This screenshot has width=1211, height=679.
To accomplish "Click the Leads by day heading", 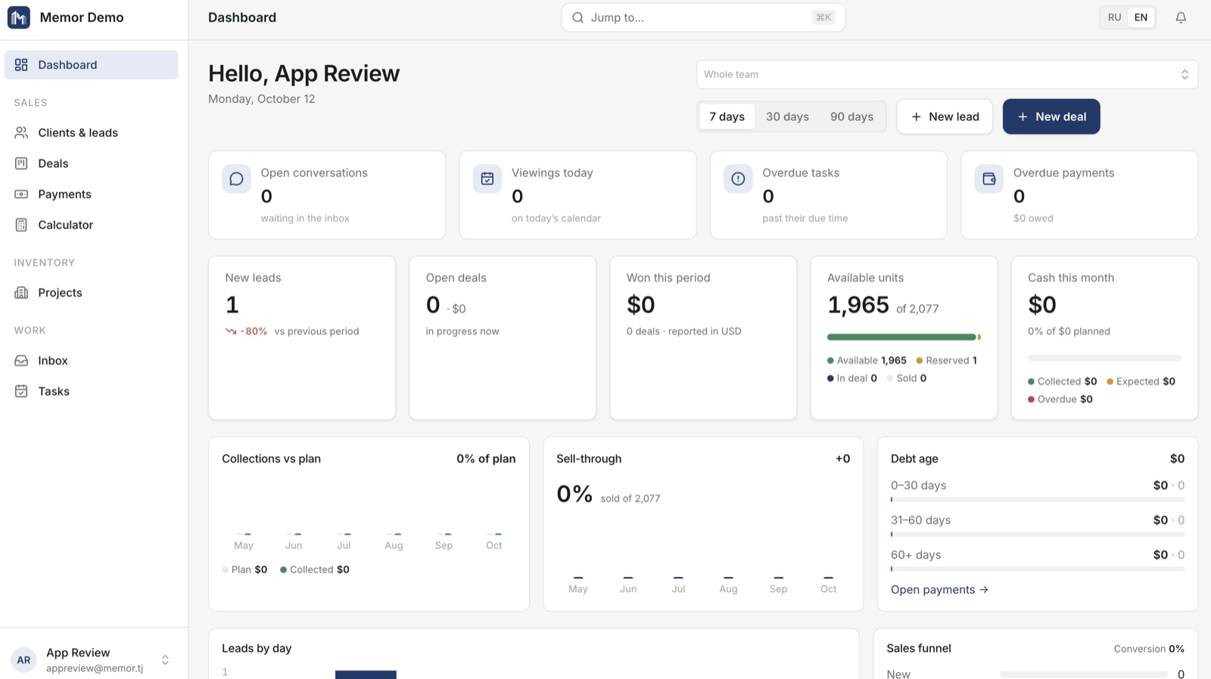I will [257, 649].
